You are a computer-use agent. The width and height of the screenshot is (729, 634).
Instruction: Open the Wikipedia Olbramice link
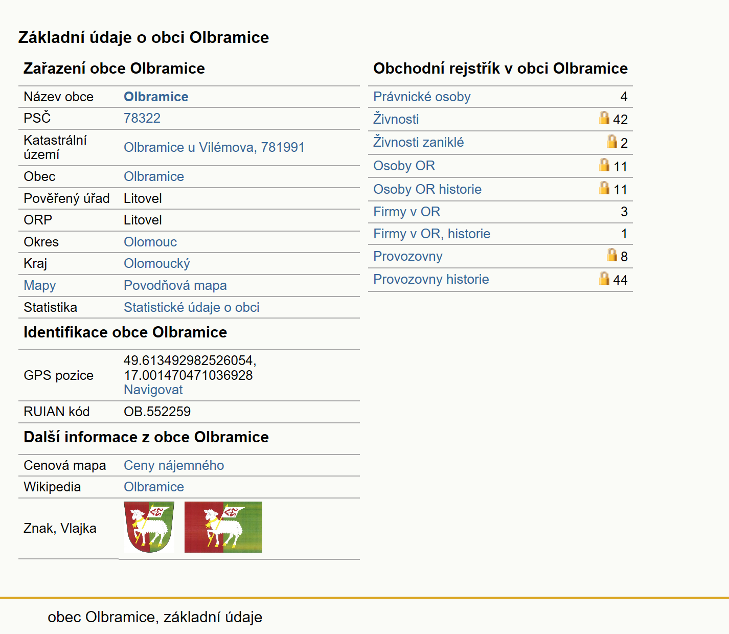pyautogui.click(x=154, y=487)
